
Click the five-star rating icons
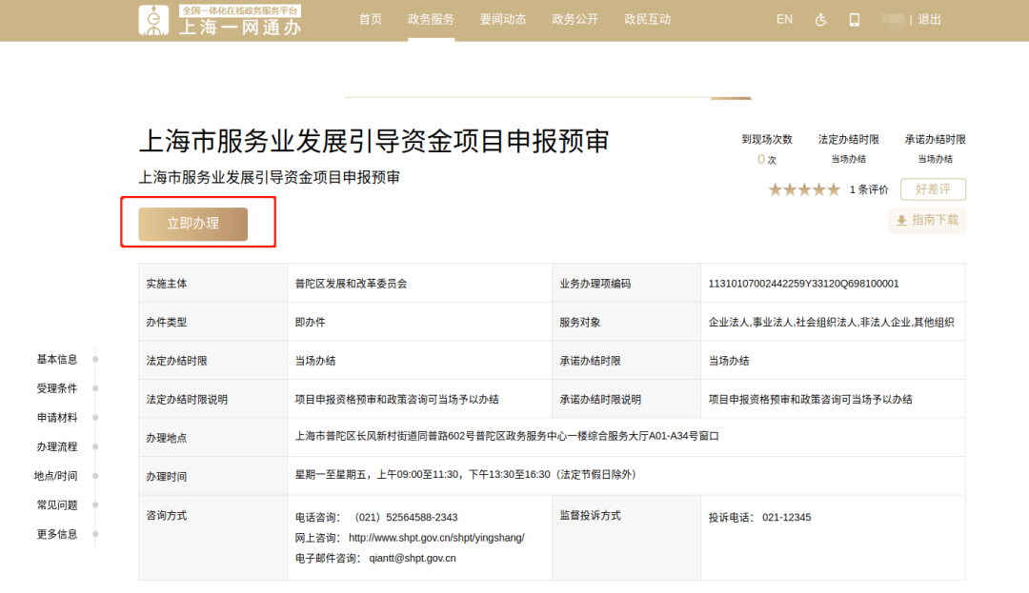pos(804,189)
